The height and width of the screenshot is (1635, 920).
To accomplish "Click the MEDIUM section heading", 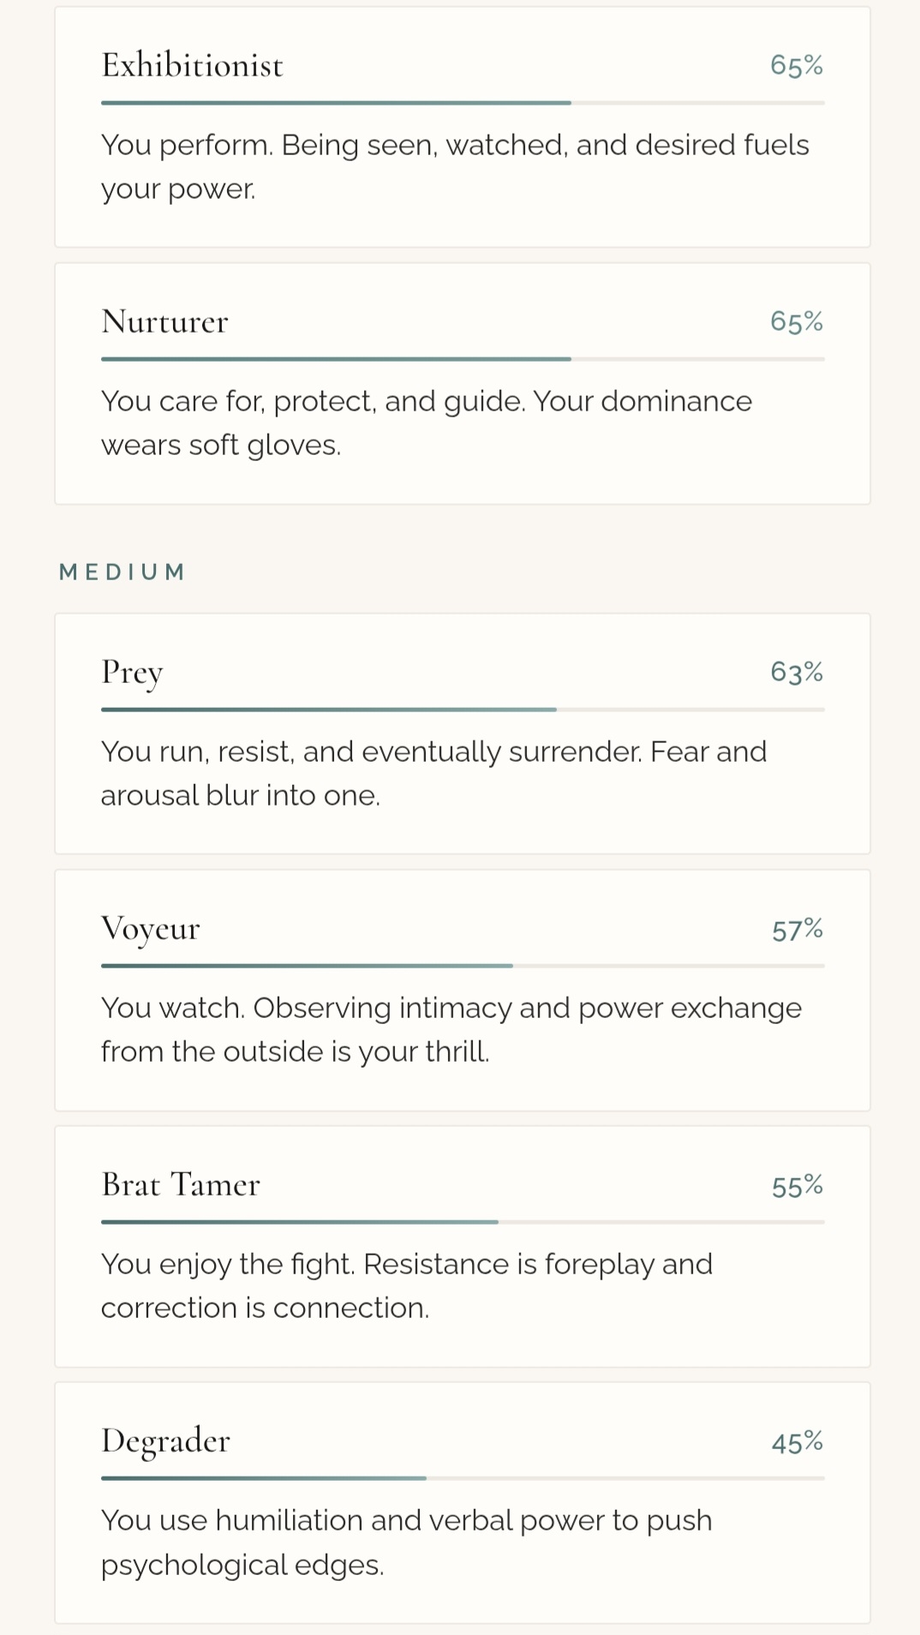I will coord(122,572).
